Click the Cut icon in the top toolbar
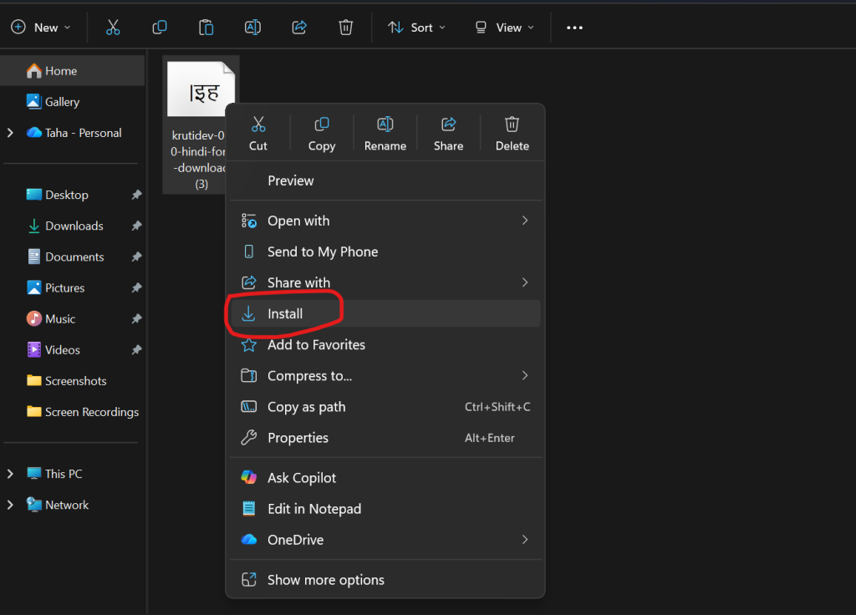Viewport: 856px width, 615px height. point(113,28)
